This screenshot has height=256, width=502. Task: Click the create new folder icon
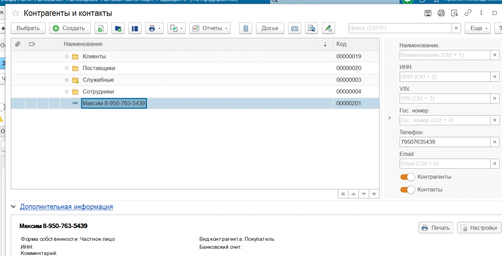point(118,28)
